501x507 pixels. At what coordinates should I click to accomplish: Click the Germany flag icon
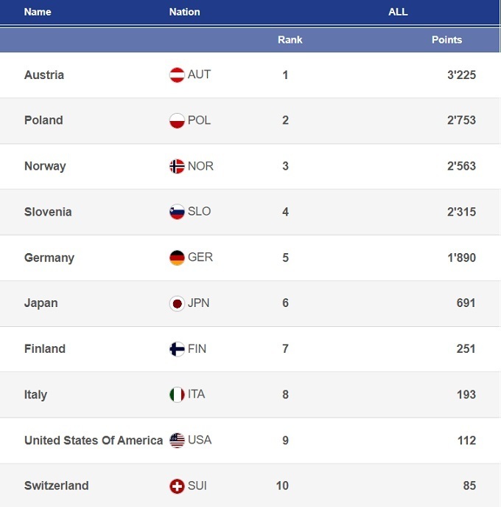coord(177,258)
